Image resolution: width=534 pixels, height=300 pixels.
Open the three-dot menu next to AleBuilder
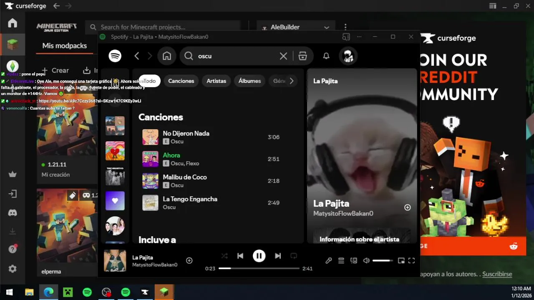345,27
